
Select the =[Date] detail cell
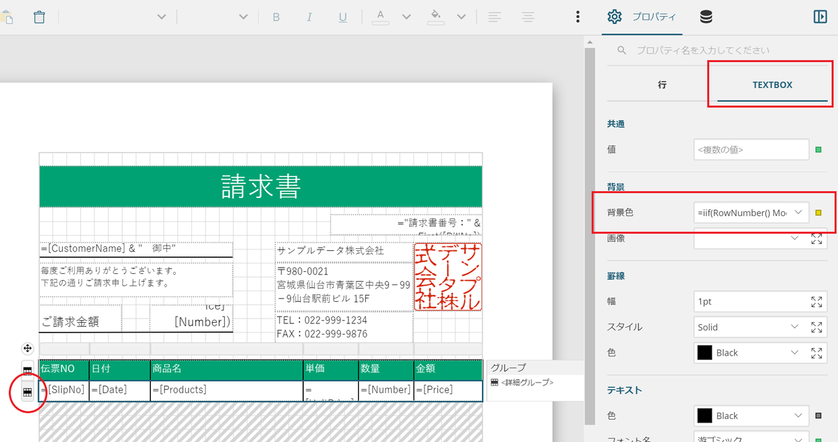coord(119,390)
